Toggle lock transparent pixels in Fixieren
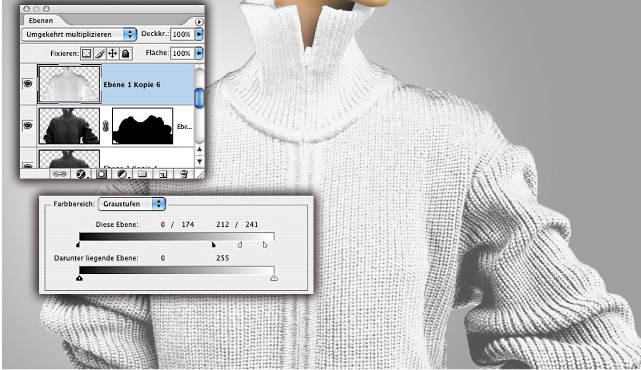This screenshot has height=370, width=641. [x=85, y=53]
